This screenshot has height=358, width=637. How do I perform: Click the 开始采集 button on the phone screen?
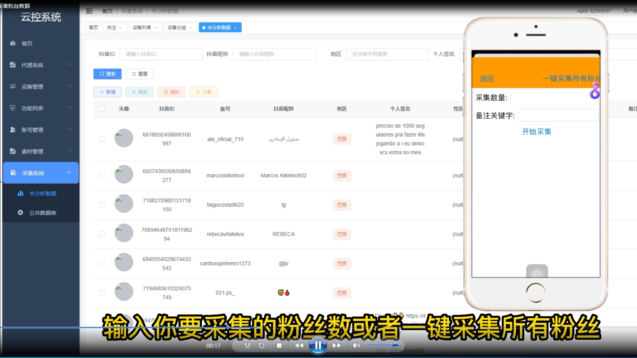pyautogui.click(x=536, y=132)
